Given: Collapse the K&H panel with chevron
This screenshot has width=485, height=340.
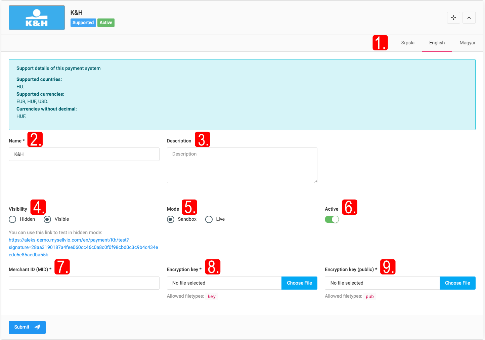Looking at the screenshot, I should 469,18.
